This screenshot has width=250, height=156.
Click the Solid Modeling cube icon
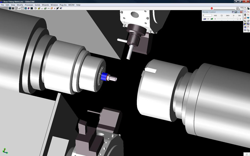click(x=248, y=21)
